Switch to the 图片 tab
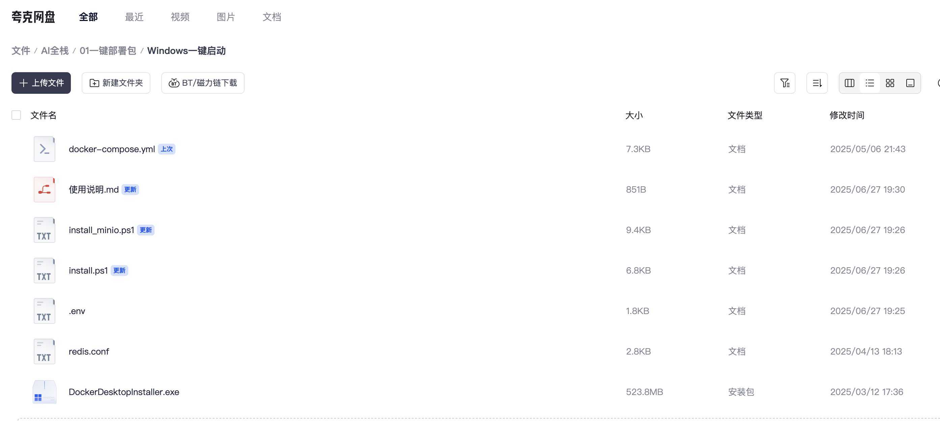The image size is (940, 421). click(226, 17)
